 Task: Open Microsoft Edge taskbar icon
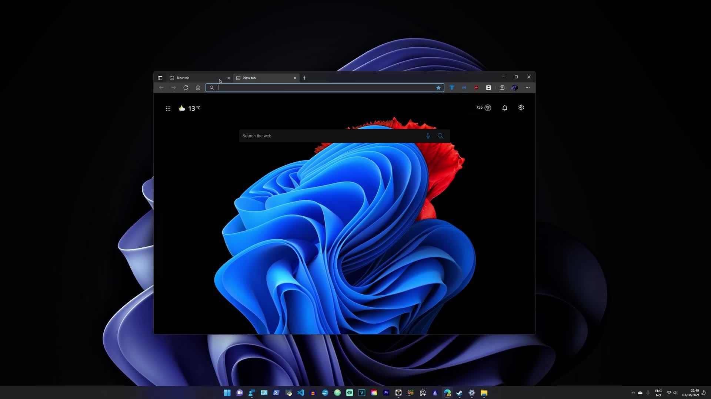447,393
